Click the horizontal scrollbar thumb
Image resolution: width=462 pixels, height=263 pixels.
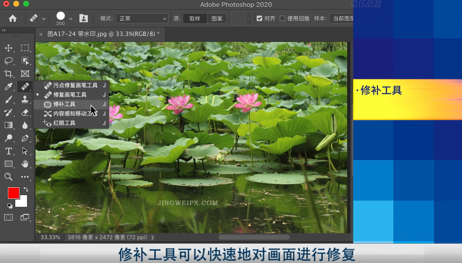tap(254, 237)
